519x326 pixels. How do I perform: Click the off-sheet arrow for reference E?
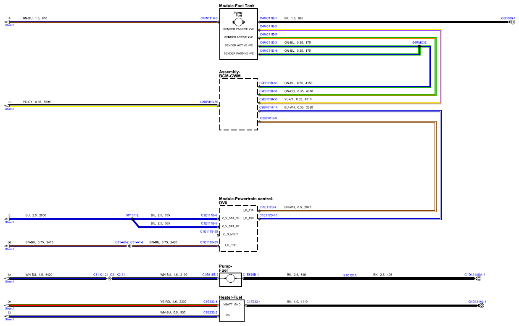point(7,219)
